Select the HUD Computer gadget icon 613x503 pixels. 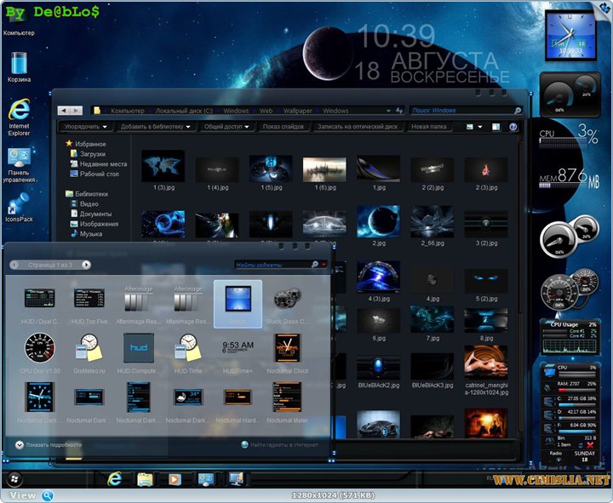[x=138, y=348]
